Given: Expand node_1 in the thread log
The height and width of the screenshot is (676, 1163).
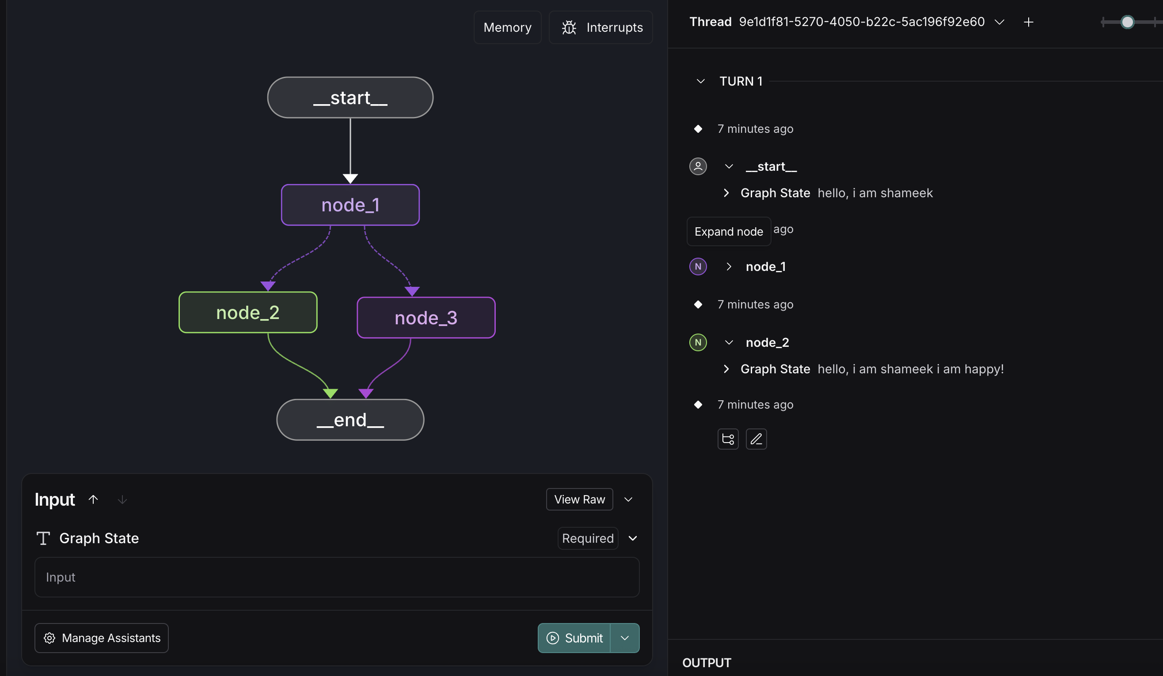Looking at the screenshot, I should point(729,267).
